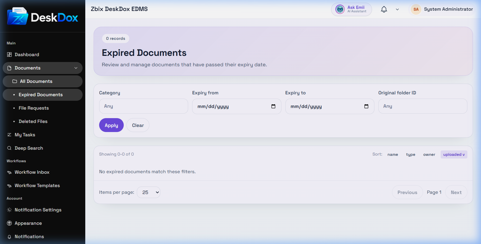The width and height of the screenshot is (481, 244).
Task: Open All Documents in sidebar
Action: tap(43, 81)
